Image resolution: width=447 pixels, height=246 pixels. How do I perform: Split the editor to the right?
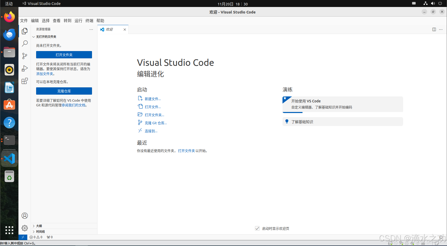coord(434,30)
